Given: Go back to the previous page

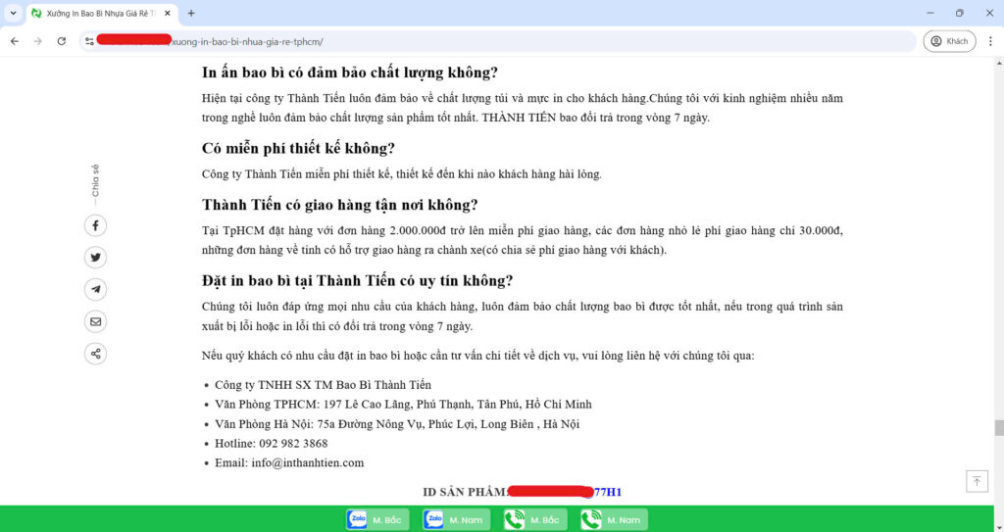Looking at the screenshot, I should tap(15, 41).
